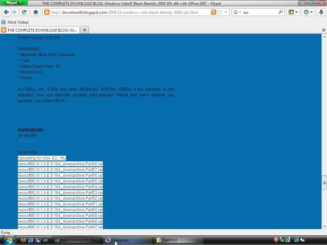Open the Part48.rar download link
Screen dimensions: 327x245
point(60,221)
